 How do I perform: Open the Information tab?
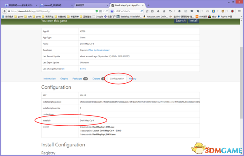50,79
